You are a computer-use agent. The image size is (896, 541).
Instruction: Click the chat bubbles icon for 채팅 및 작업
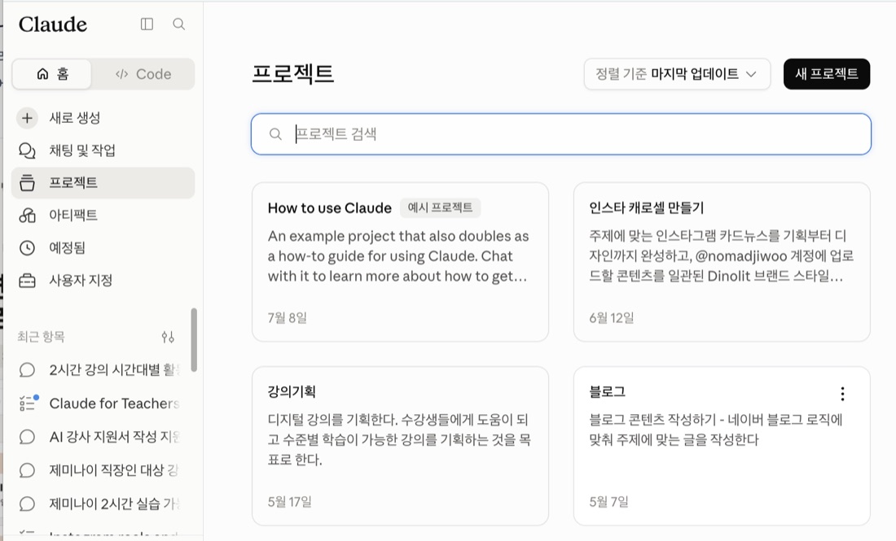click(27, 151)
